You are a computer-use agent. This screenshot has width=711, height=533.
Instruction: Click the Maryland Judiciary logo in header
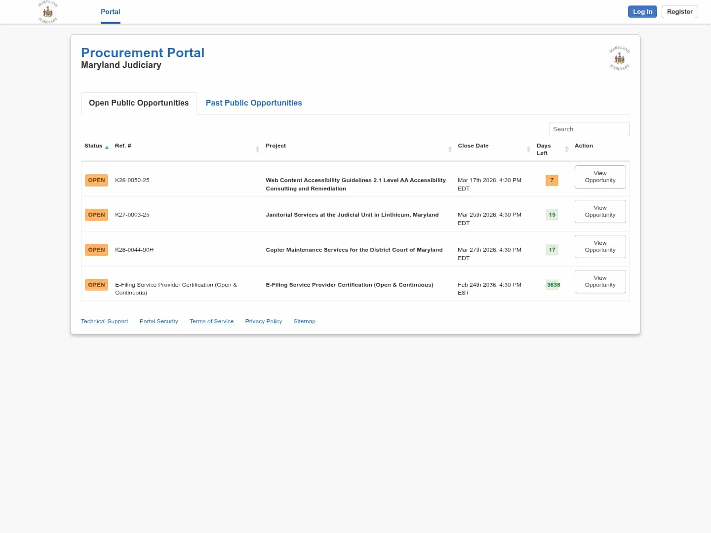48,12
